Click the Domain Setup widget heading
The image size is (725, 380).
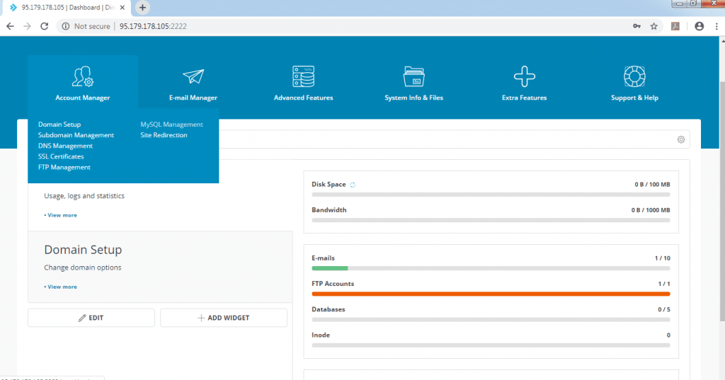click(x=84, y=250)
